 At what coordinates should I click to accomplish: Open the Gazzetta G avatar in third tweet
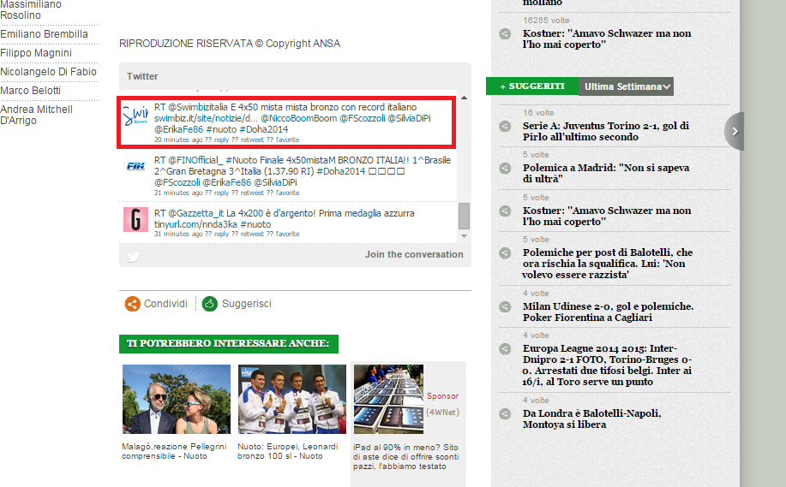[135, 220]
